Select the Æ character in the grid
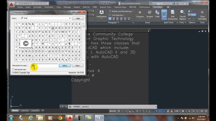 coord(56,48)
